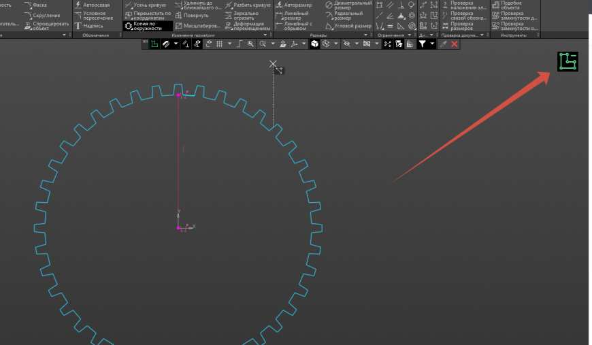This screenshot has width=592, height=345.
Task: Click Удлинить до ближайшего объекта
Action: coord(198,5)
